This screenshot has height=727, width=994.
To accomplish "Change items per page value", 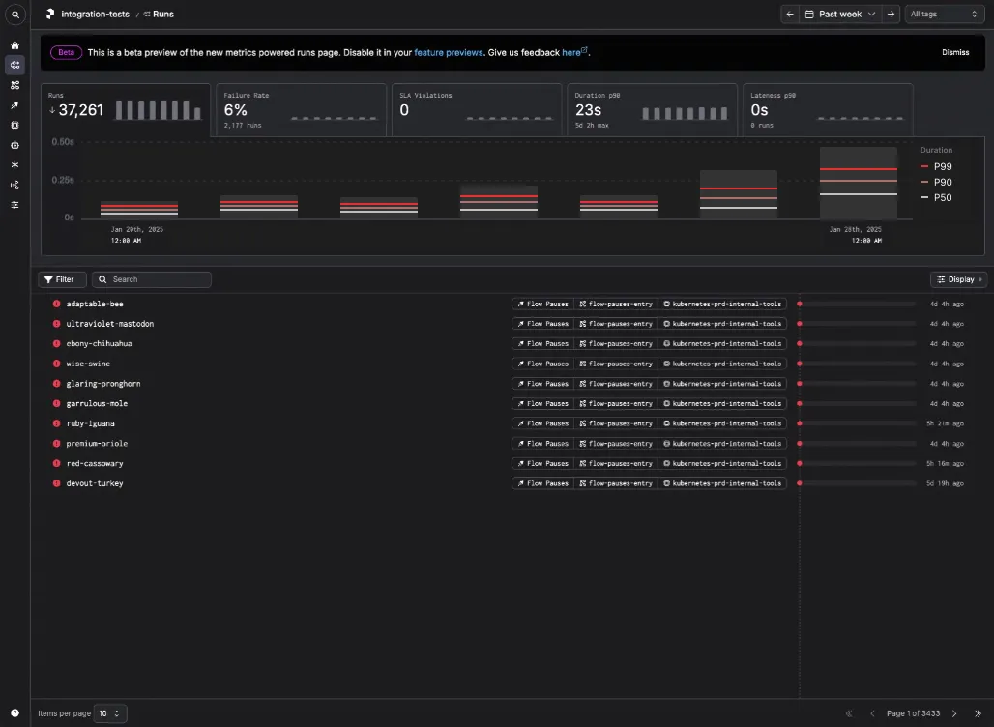I will click(110, 713).
